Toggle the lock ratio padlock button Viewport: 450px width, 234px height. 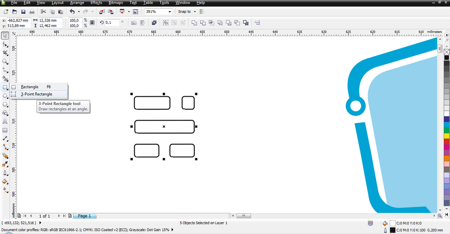coord(92,22)
